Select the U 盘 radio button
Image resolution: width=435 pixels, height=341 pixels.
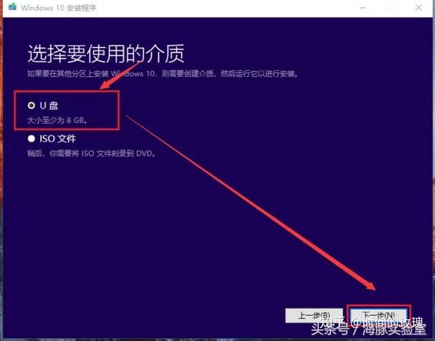pyautogui.click(x=31, y=105)
